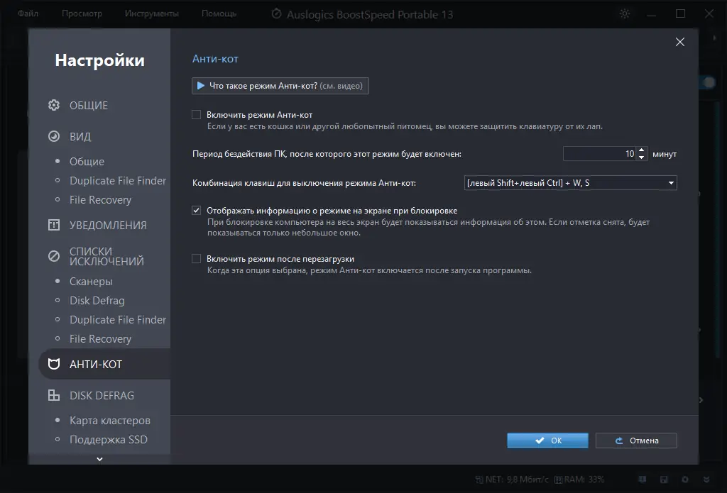Screen dimensions: 727x493
Task: Uncheck 'Отображать информацию о режиме на экране'
Action: click(197, 211)
